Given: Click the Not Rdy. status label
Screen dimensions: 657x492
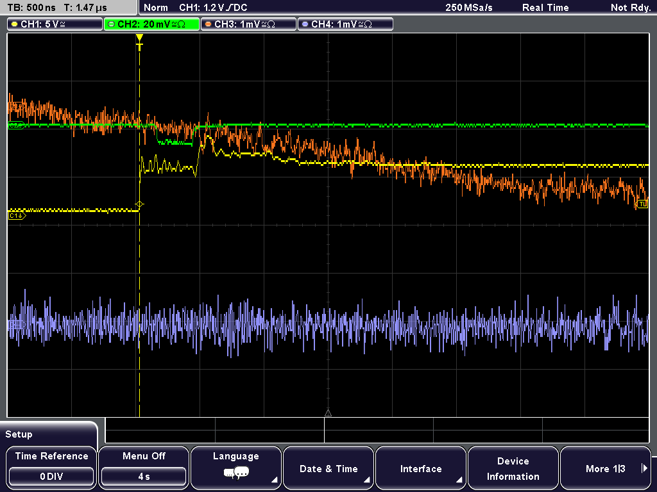Looking at the screenshot, I should coord(631,8).
